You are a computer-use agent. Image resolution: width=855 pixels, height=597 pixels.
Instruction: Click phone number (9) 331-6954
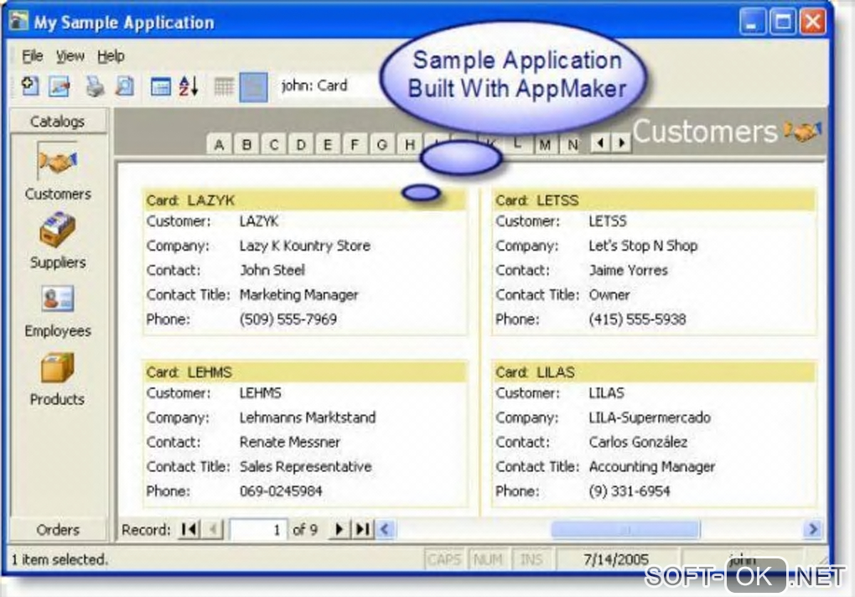[x=630, y=491]
